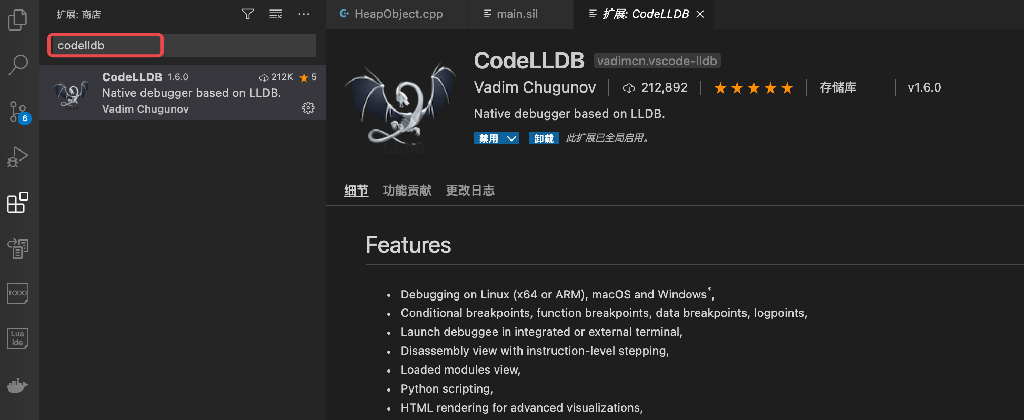Click the CodeLLDB title in details header
The image size is (1024, 420).
pyautogui.click(x=529, y=61)
